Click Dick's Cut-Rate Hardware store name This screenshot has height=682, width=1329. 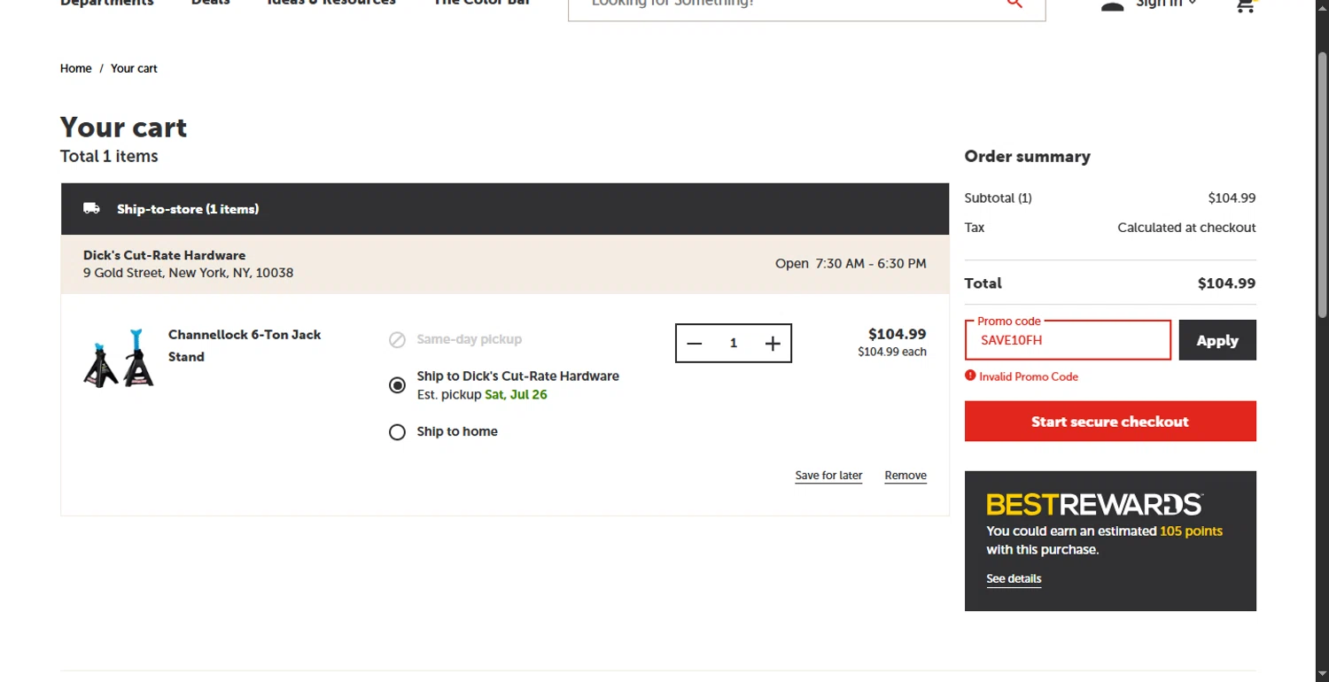point(165,255)
